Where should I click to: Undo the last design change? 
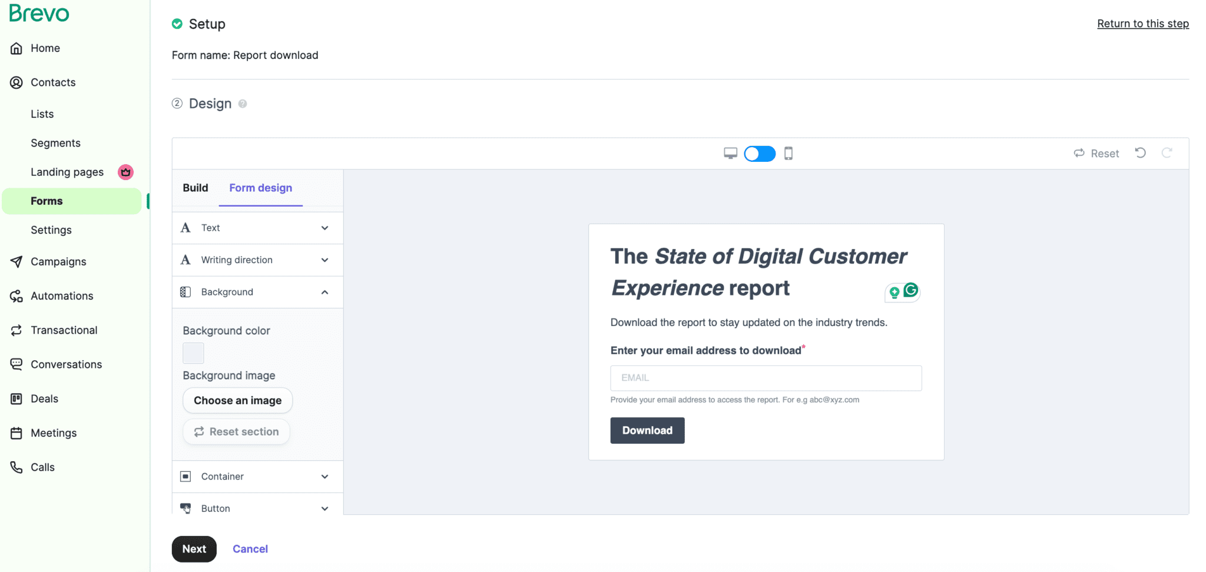click(1140, 153)
